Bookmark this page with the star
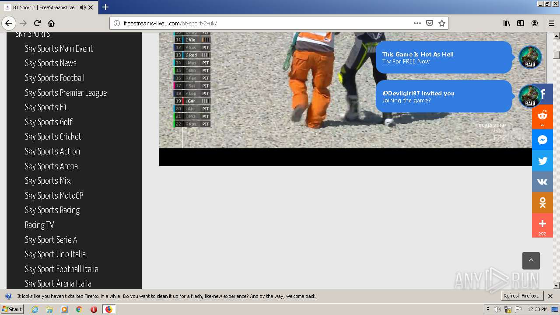 pyautogui.click(x=442, y=23)
